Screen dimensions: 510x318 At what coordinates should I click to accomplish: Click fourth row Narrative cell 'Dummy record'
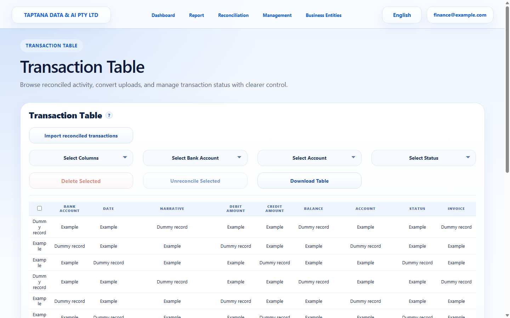click(172, 282)
